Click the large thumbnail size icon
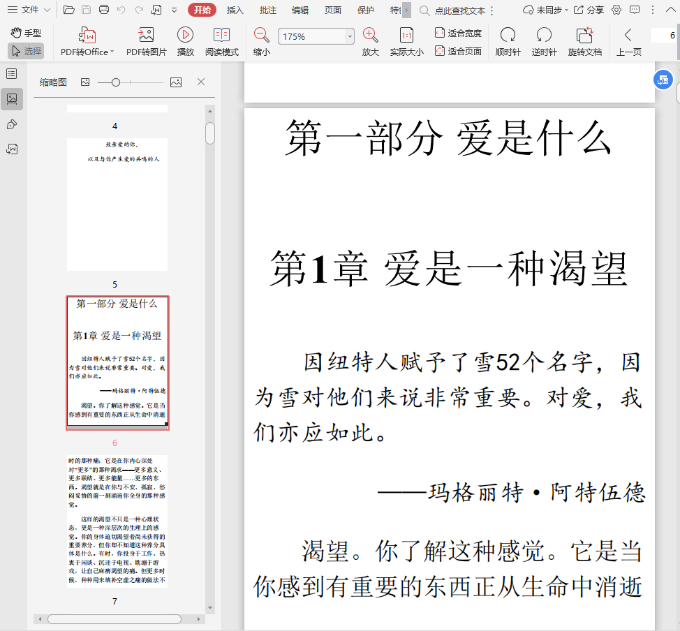Image resolution: width=680 pixels, height=631 pixels. tap(176, 82)
